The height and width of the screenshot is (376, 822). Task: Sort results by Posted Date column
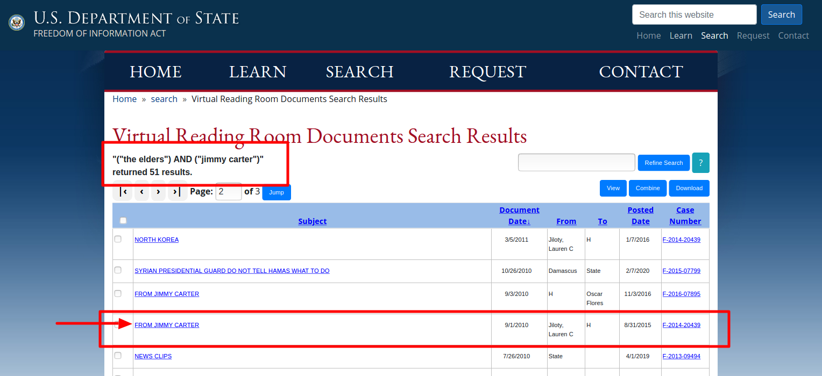641,215
